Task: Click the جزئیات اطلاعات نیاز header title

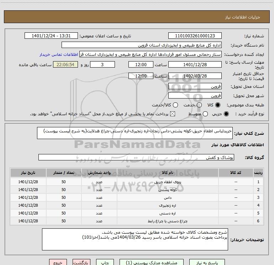Action: pos(243,17)
